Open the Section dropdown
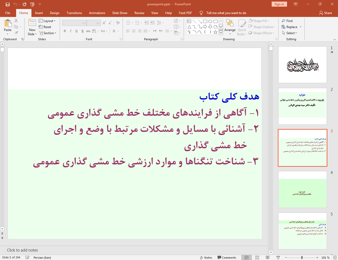Image resolution: width=338 pixels, height=260 pixels. 48,33
